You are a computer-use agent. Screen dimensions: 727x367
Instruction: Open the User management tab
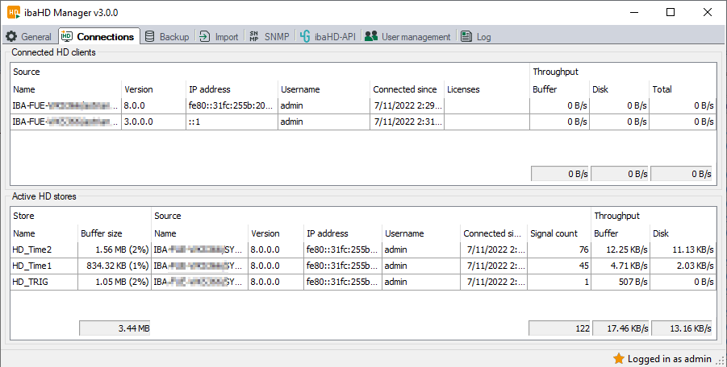click(x=416, y=37)
